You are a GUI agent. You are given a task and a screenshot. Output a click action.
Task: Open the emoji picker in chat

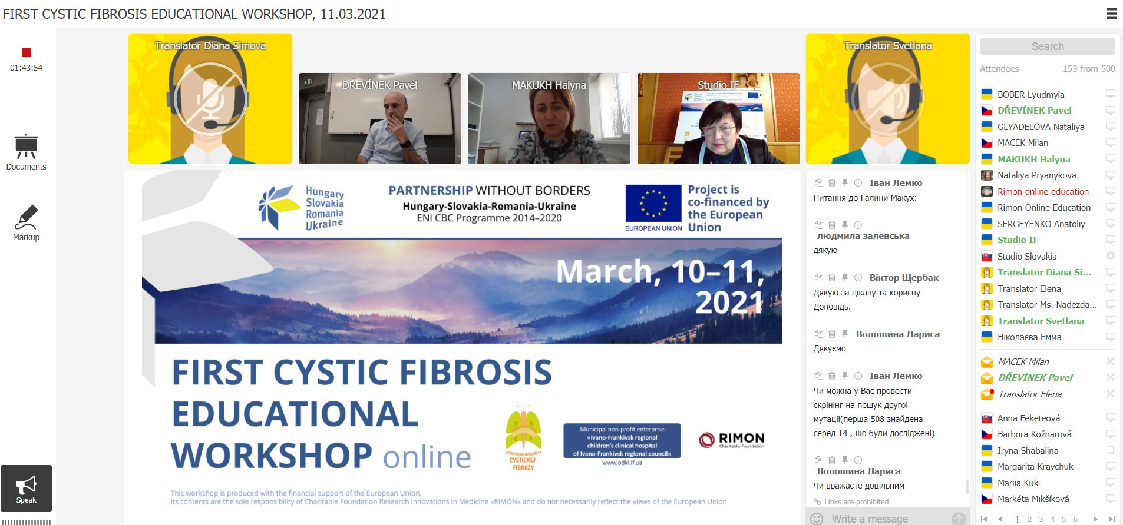tap(817, 519)
